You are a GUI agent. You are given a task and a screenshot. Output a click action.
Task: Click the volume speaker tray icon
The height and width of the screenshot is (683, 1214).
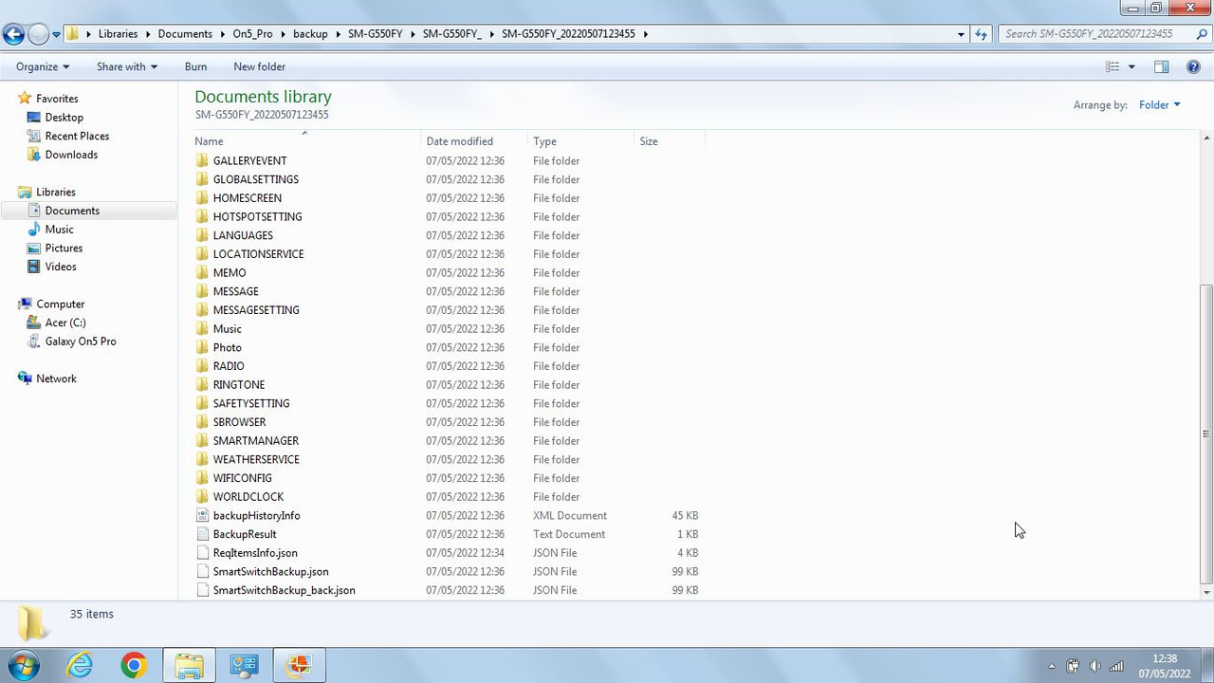coord(1094,667)
